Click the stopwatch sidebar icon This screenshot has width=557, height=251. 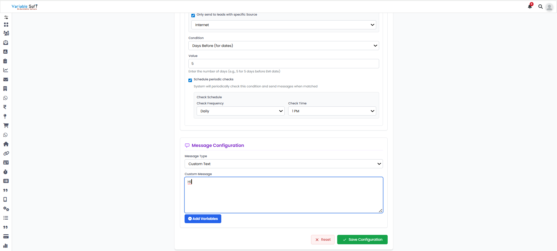[x=6, y=172]
